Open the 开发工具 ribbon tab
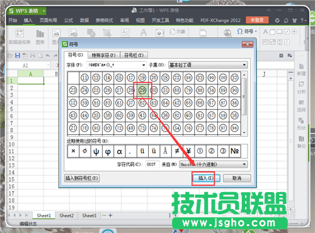315x233 pixels. tap(160, 20)
